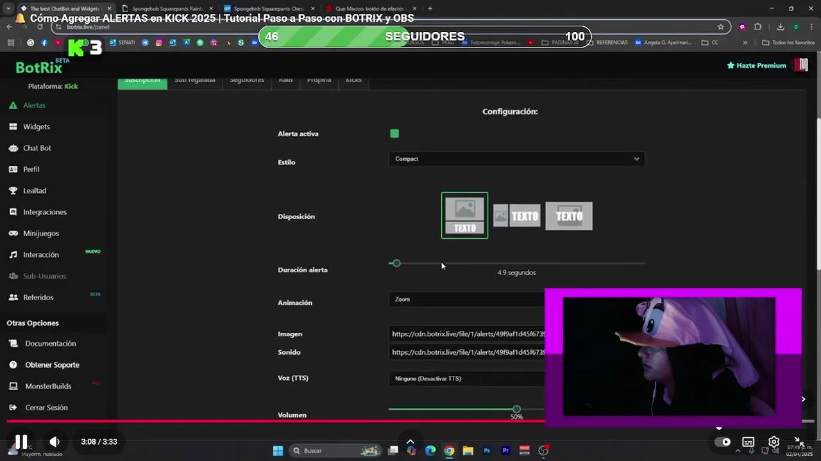Click the Sonido URL input field
The image size is (821, 461).
468,352
